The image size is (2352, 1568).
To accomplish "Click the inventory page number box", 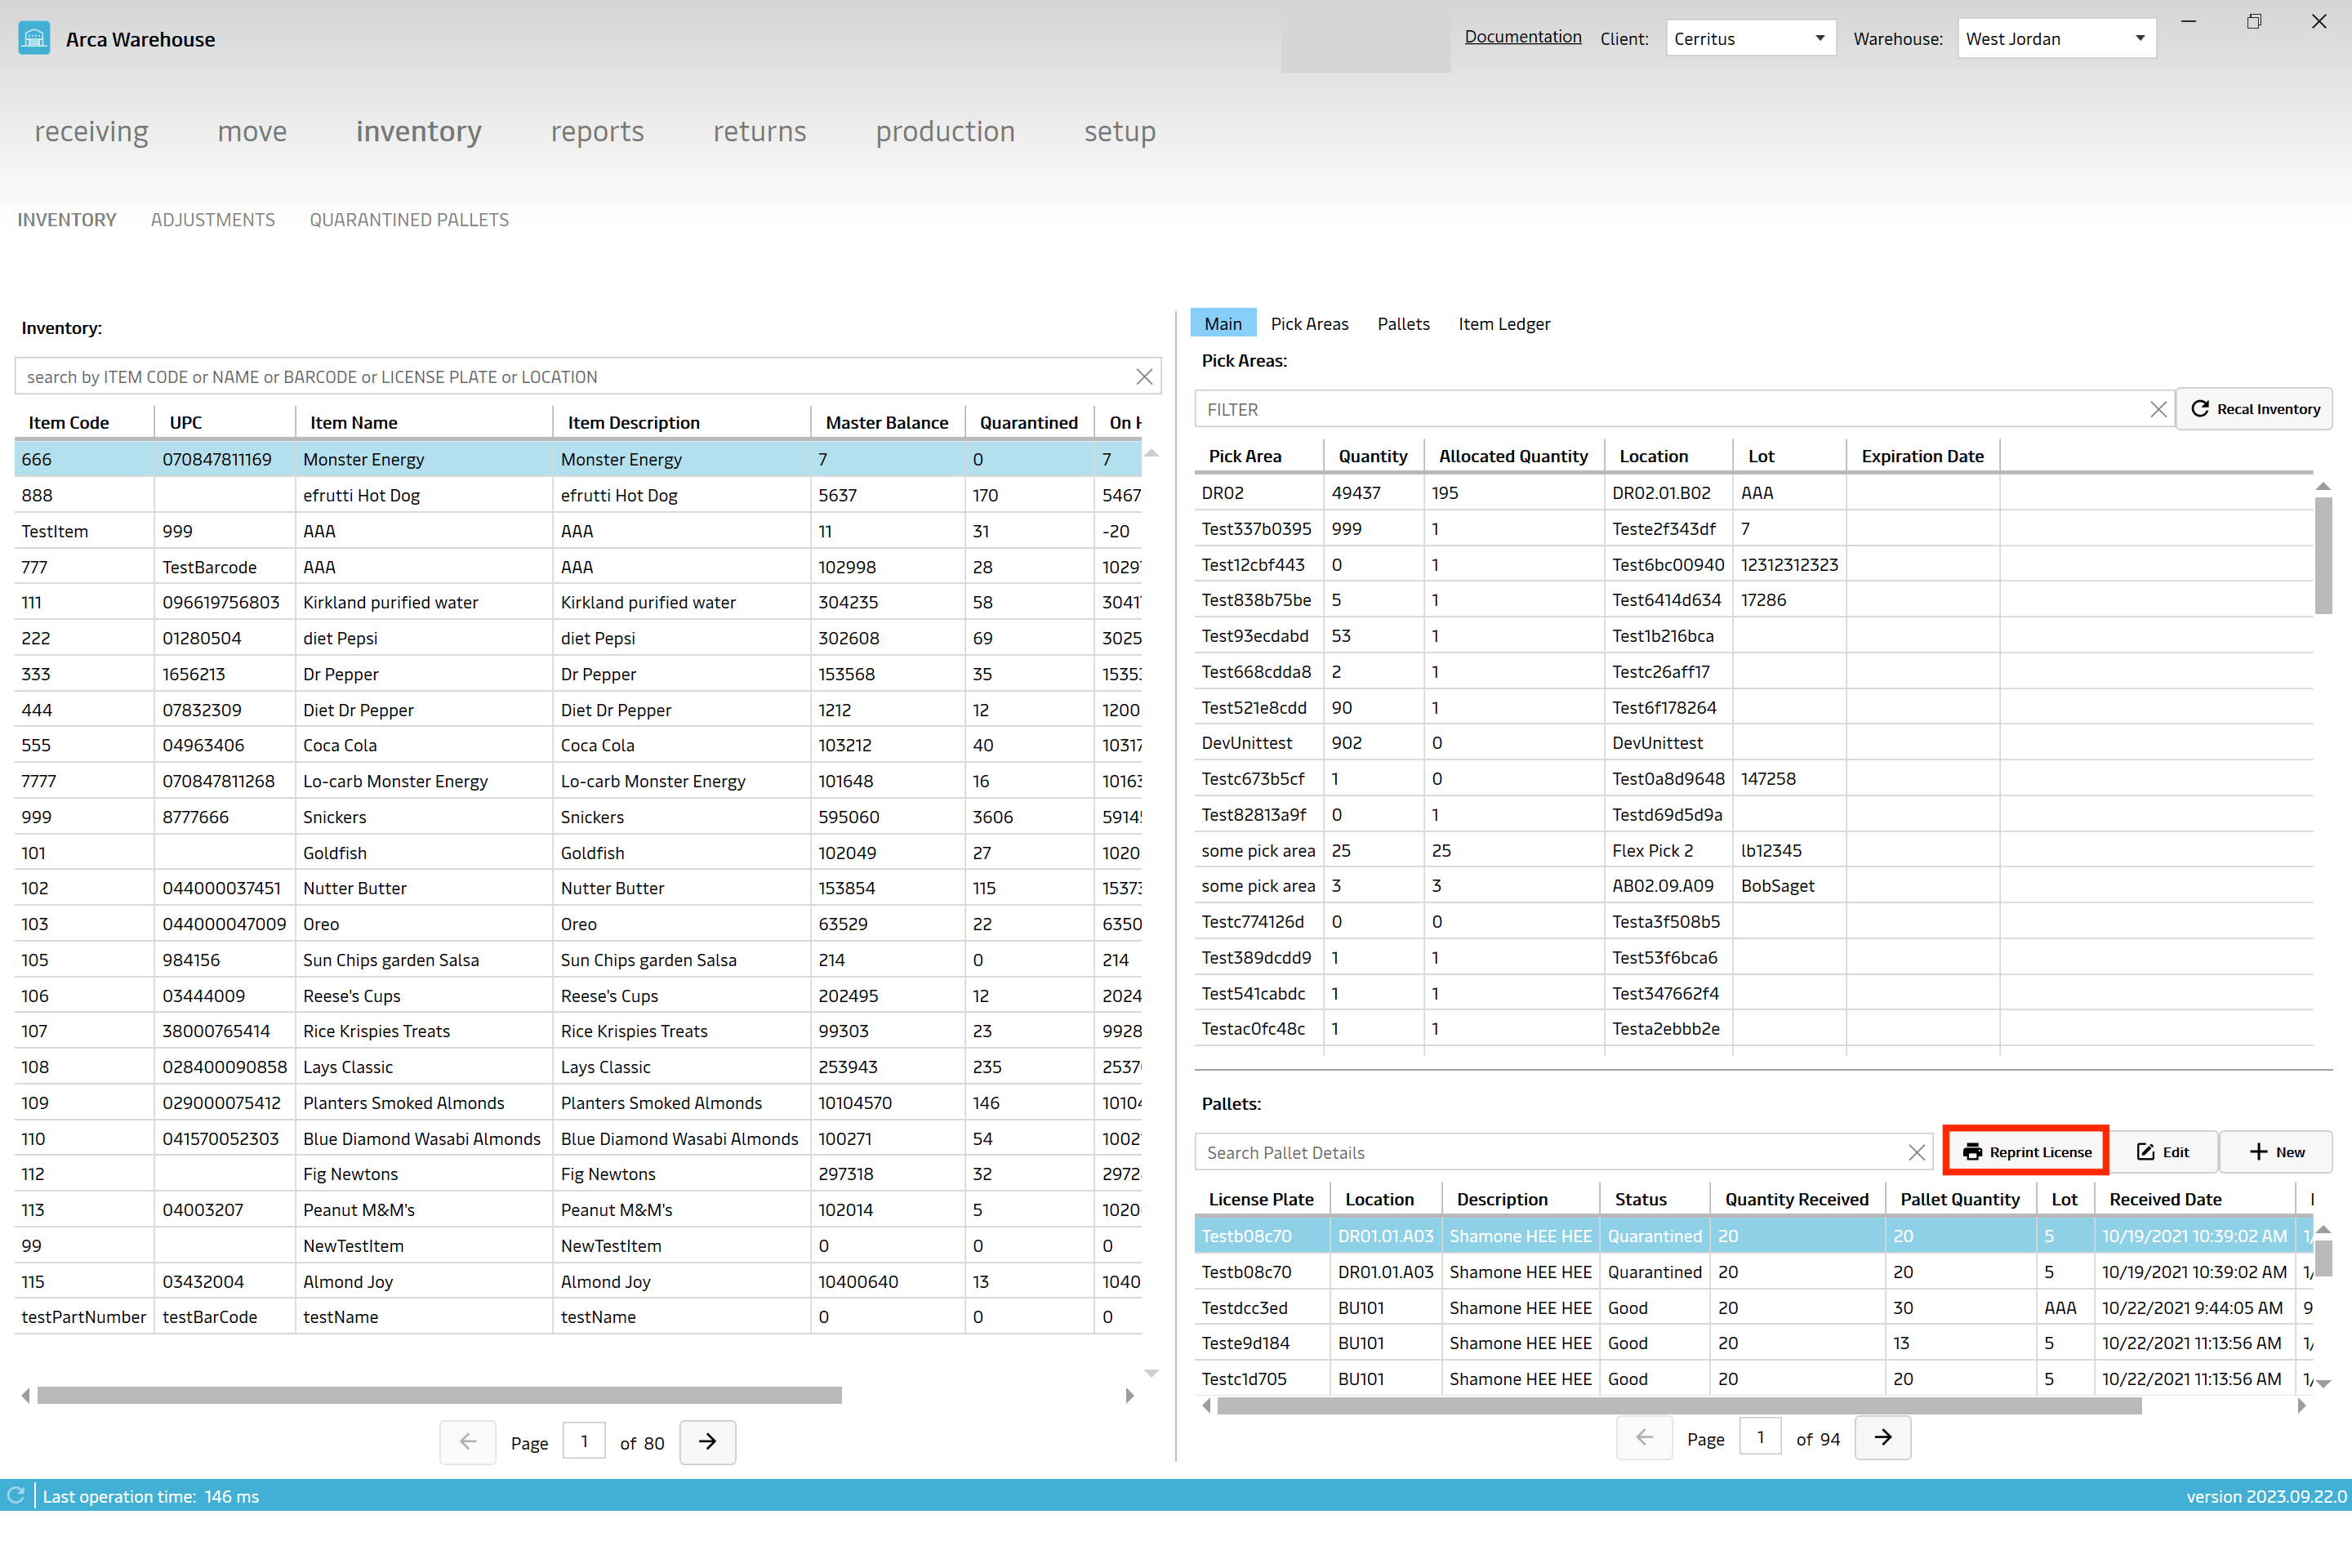I will point(584,1441).
